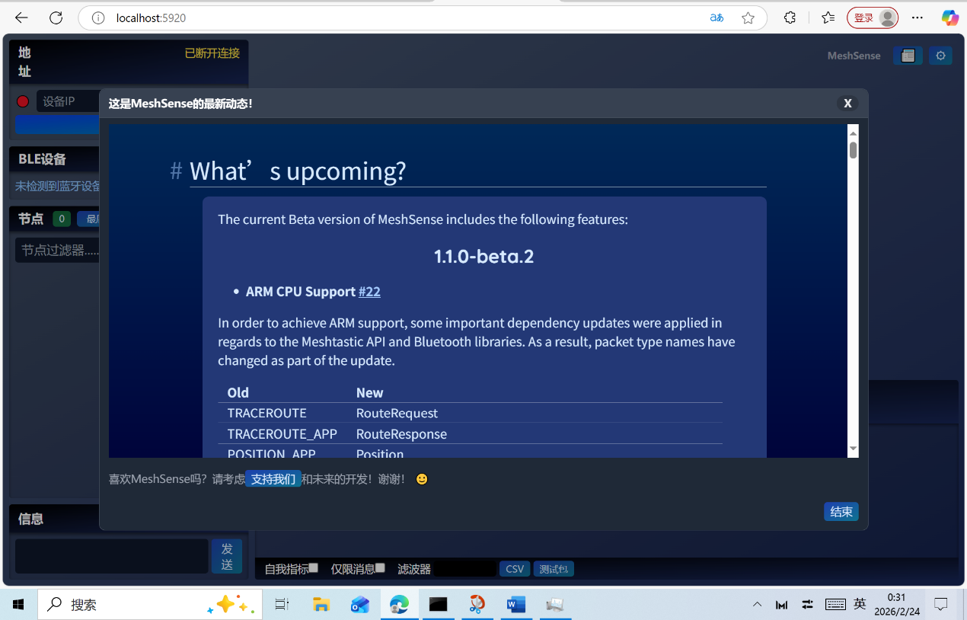Click the smiley emoji after 谢谢
The image size is (967, 620).
422,479
